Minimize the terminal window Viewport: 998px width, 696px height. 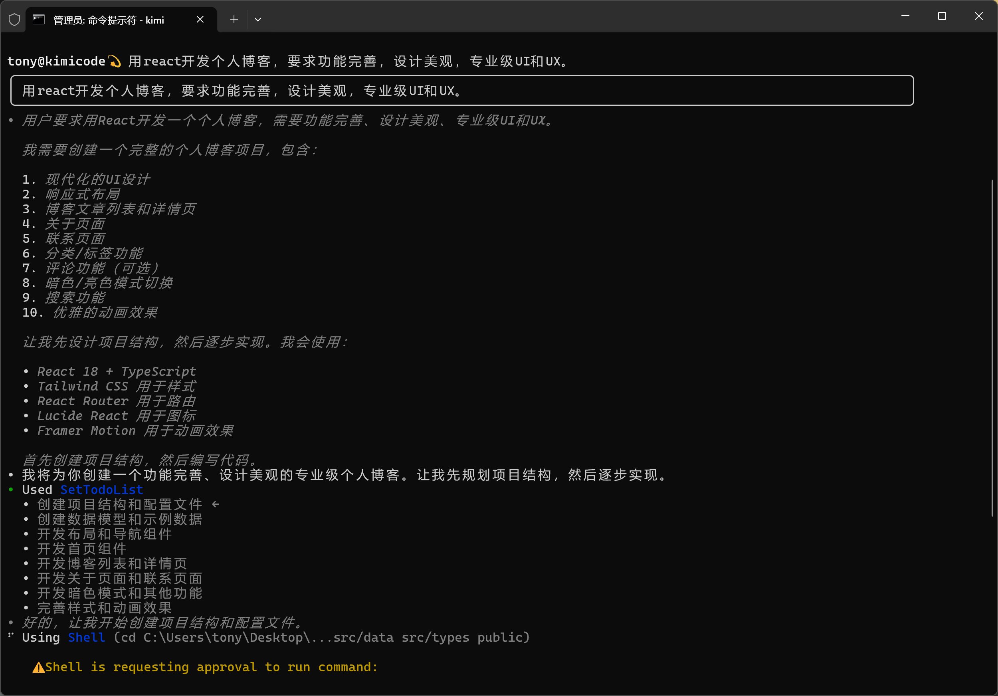[905, 16]
